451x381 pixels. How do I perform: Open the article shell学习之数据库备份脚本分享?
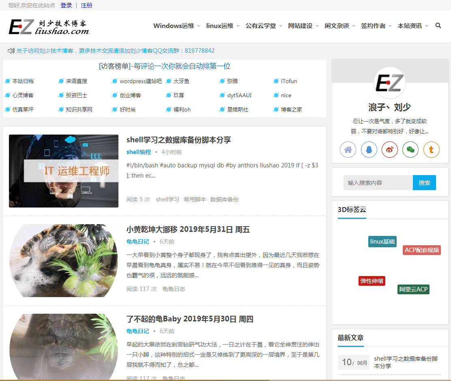[x=178, y=139]
